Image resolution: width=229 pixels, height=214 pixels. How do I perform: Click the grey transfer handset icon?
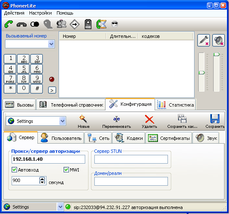tap(48, 25)
